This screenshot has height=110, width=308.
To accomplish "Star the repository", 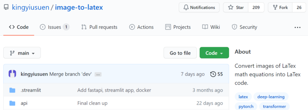I will coord(236,7).
